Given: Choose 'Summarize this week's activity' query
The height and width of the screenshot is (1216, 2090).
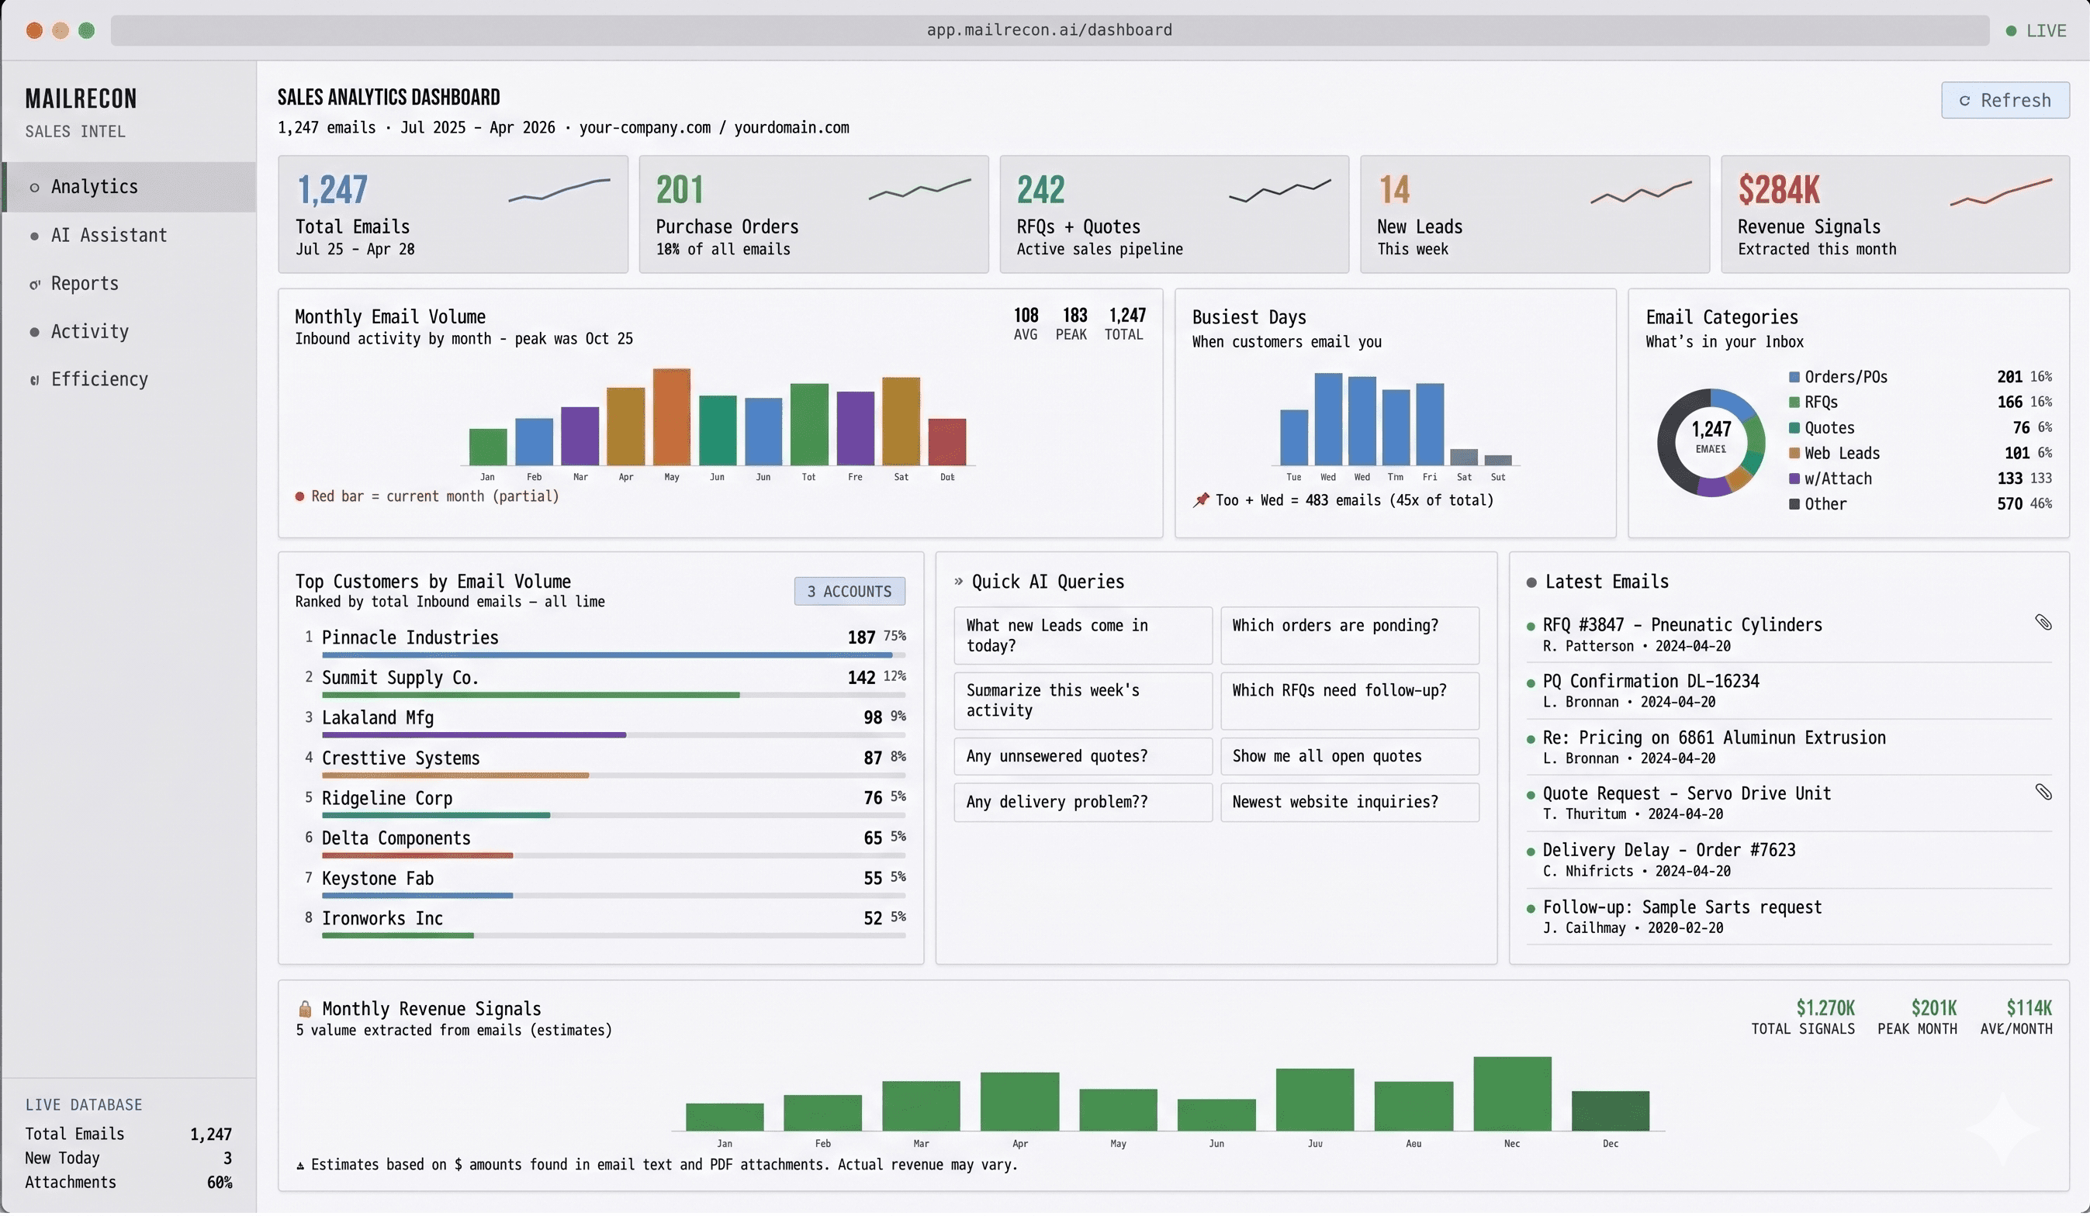Looking at the screenshot, I should (1082, 701).
